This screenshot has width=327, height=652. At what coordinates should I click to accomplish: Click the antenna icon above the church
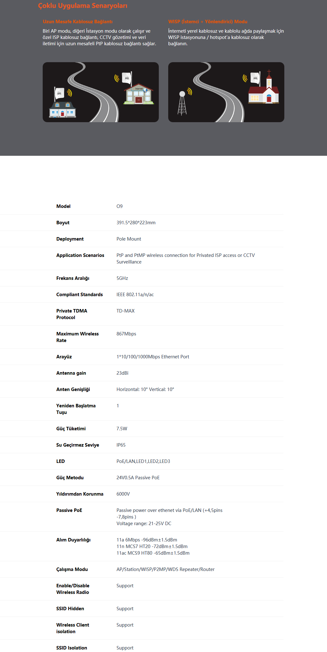(255, 79)
